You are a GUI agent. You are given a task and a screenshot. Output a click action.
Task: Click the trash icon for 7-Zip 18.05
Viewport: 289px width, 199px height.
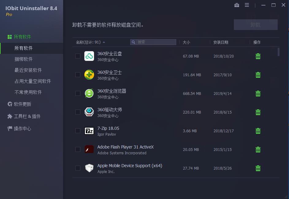click(x=258, y=131)
